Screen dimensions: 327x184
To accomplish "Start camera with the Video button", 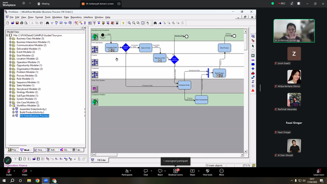I will click(x=25, y=172).
